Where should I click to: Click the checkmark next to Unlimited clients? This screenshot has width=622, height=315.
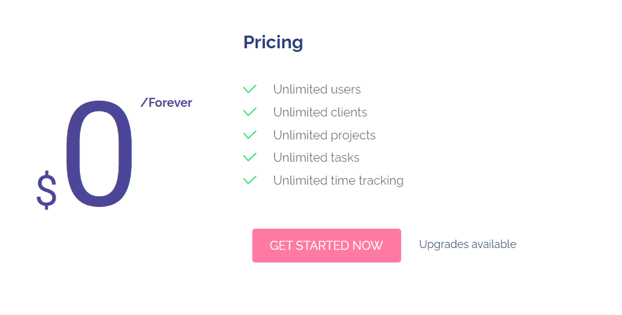point(250,112)
